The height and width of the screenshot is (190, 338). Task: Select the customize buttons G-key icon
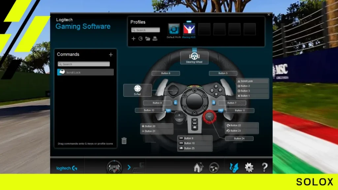(234, 168)
